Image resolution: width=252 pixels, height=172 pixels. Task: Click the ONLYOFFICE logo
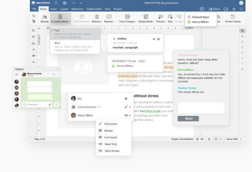[x=41, y=3]
